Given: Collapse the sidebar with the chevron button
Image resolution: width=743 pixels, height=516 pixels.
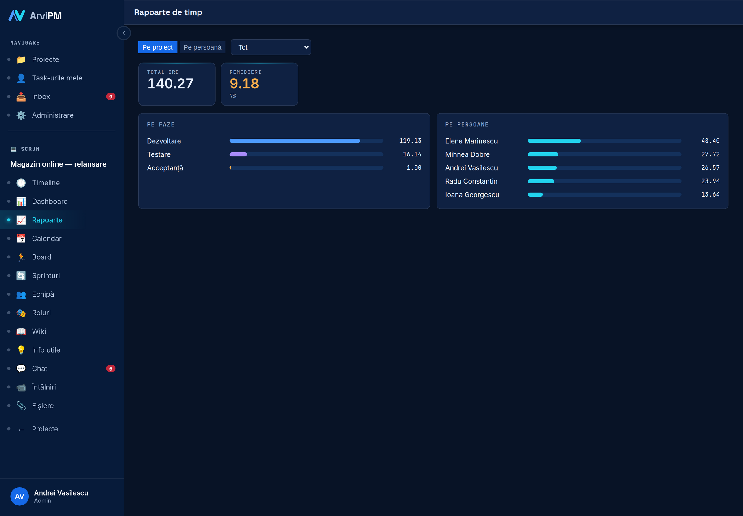Looking at the screenshot, I should click(124, 33).
